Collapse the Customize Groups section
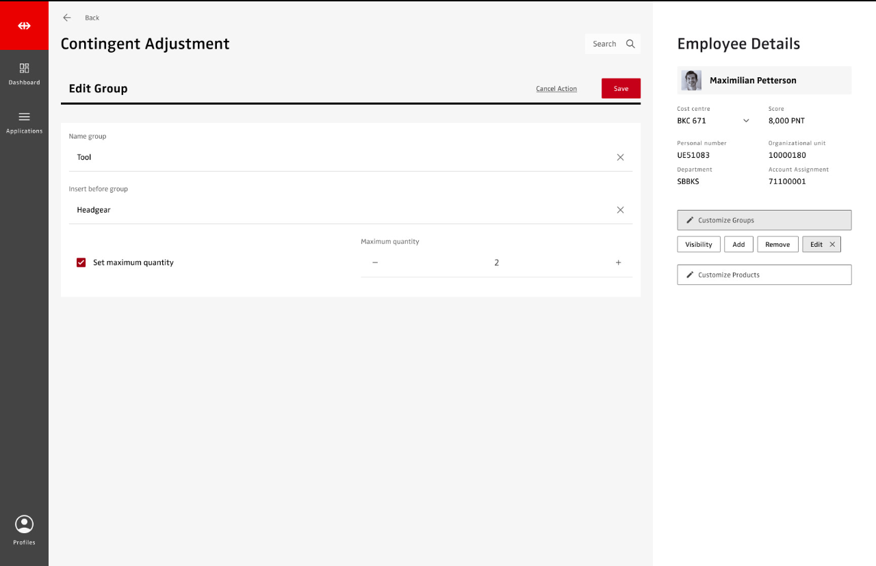The width and height of the screenshot is (876, 566). (x=764, y=220)
